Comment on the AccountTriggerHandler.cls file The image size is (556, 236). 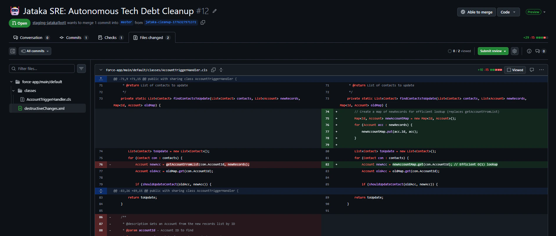pyautogui.click(x=532, y=70)
